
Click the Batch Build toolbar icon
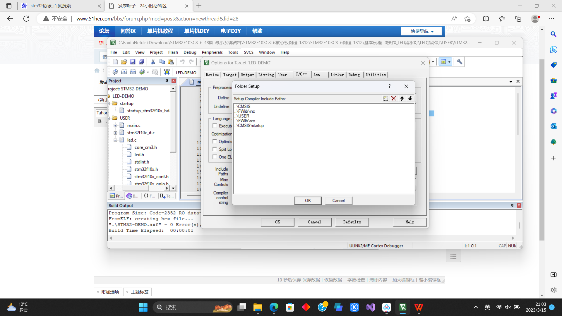click(x=142, y=72)
